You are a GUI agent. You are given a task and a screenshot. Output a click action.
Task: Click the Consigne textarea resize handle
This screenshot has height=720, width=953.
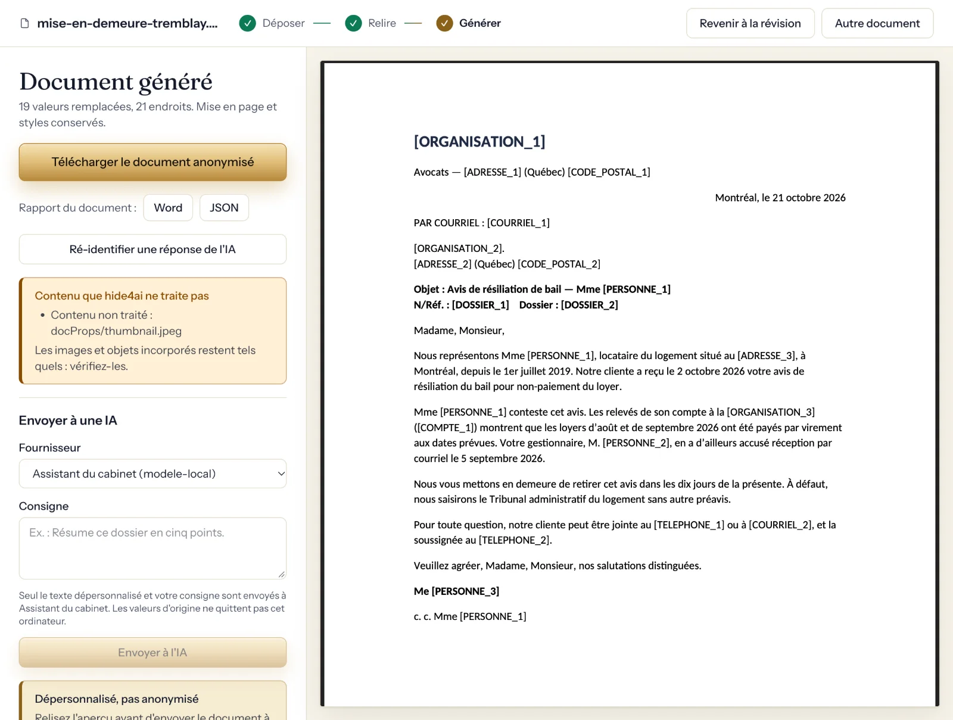pos(281,574)
